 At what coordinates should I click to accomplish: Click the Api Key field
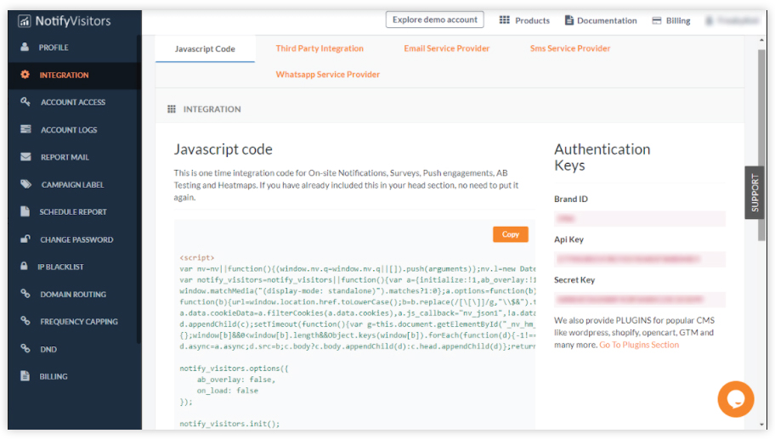click(640, 259)
